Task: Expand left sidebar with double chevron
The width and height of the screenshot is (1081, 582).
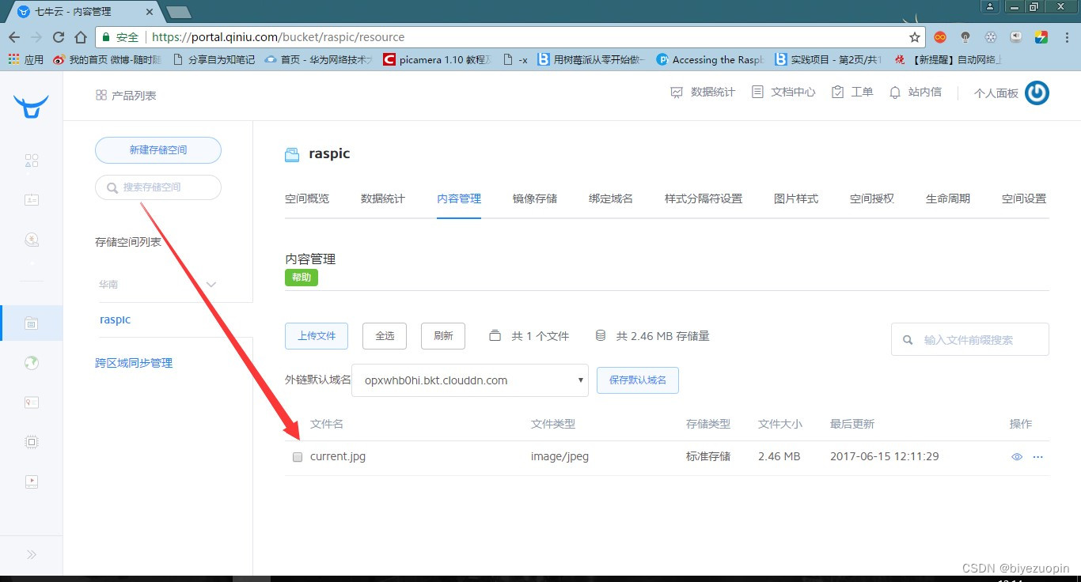Action: [x=32, y=554]
